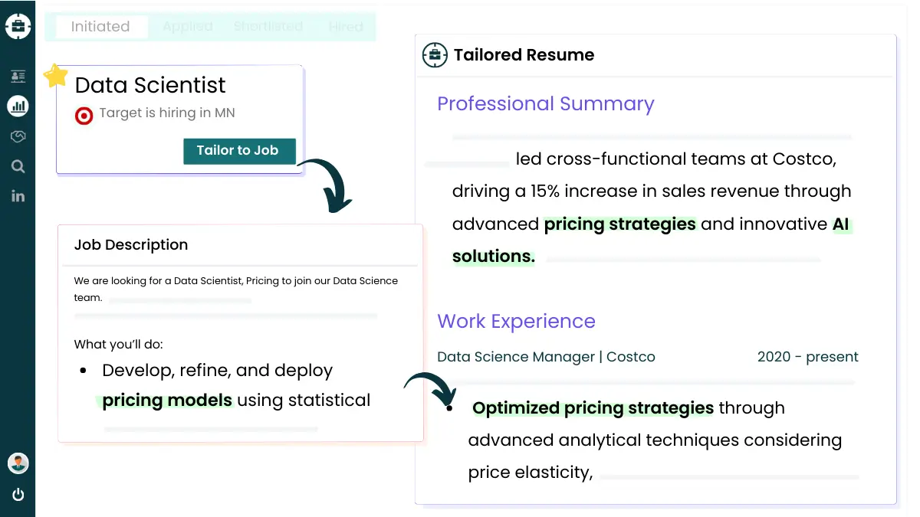Open the Resume/profile icon in sidebar
Image resolution: width=920 pixels, height=517 pixels.
pyautogui.click(x=18, y=76)
